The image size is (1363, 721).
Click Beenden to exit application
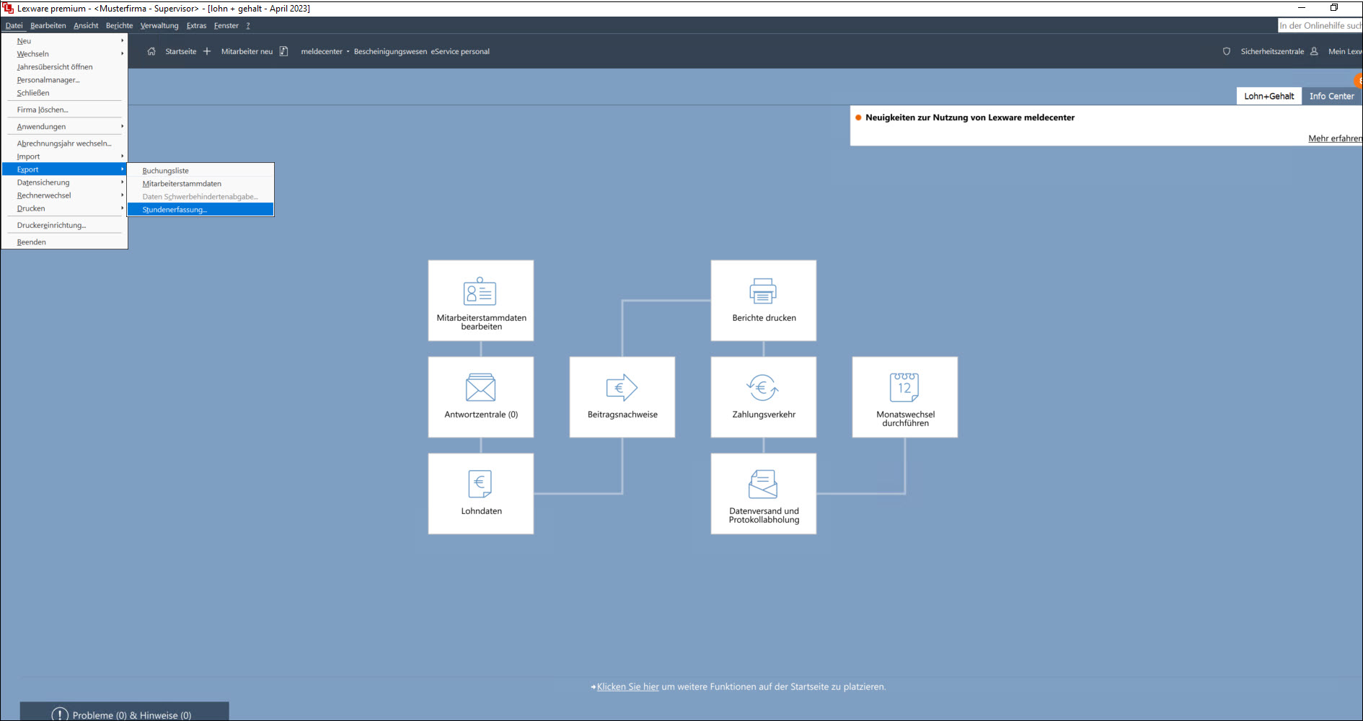(x=65, y=242)
